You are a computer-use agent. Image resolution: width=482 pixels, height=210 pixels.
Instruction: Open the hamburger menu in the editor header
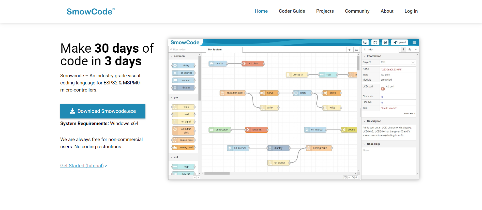pos(414,42)
